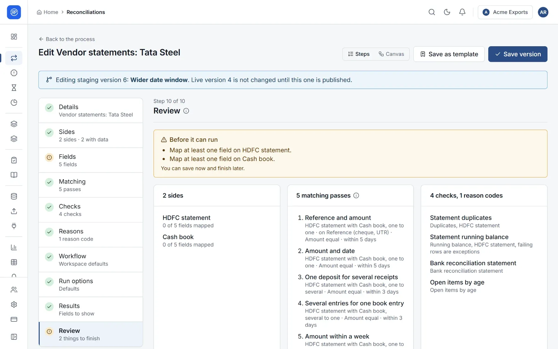Open the database sidebar icon

(x=14, y=196)
